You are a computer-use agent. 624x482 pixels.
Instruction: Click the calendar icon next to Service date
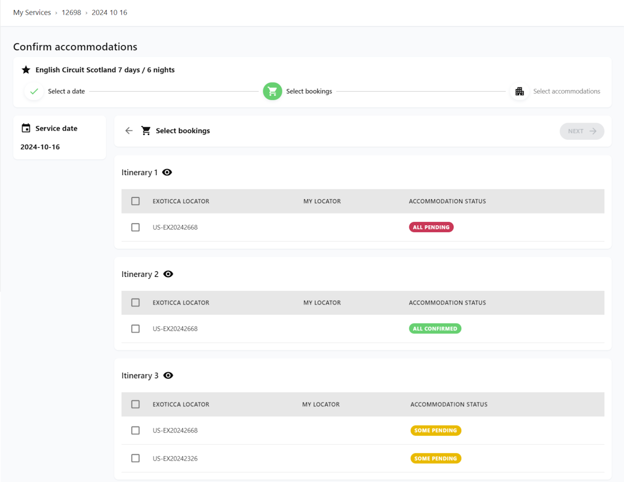click(x=26, y=128)
